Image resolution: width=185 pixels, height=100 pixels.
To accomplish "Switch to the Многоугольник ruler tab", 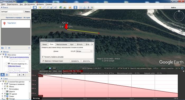I will click(x=62, y=44).
